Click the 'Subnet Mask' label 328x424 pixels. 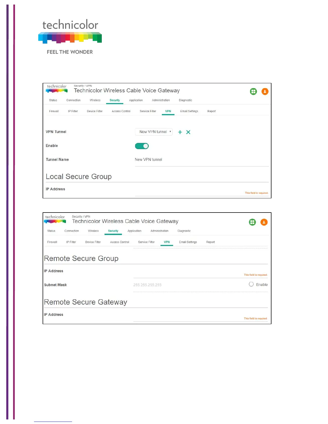(x=55, y=285)
